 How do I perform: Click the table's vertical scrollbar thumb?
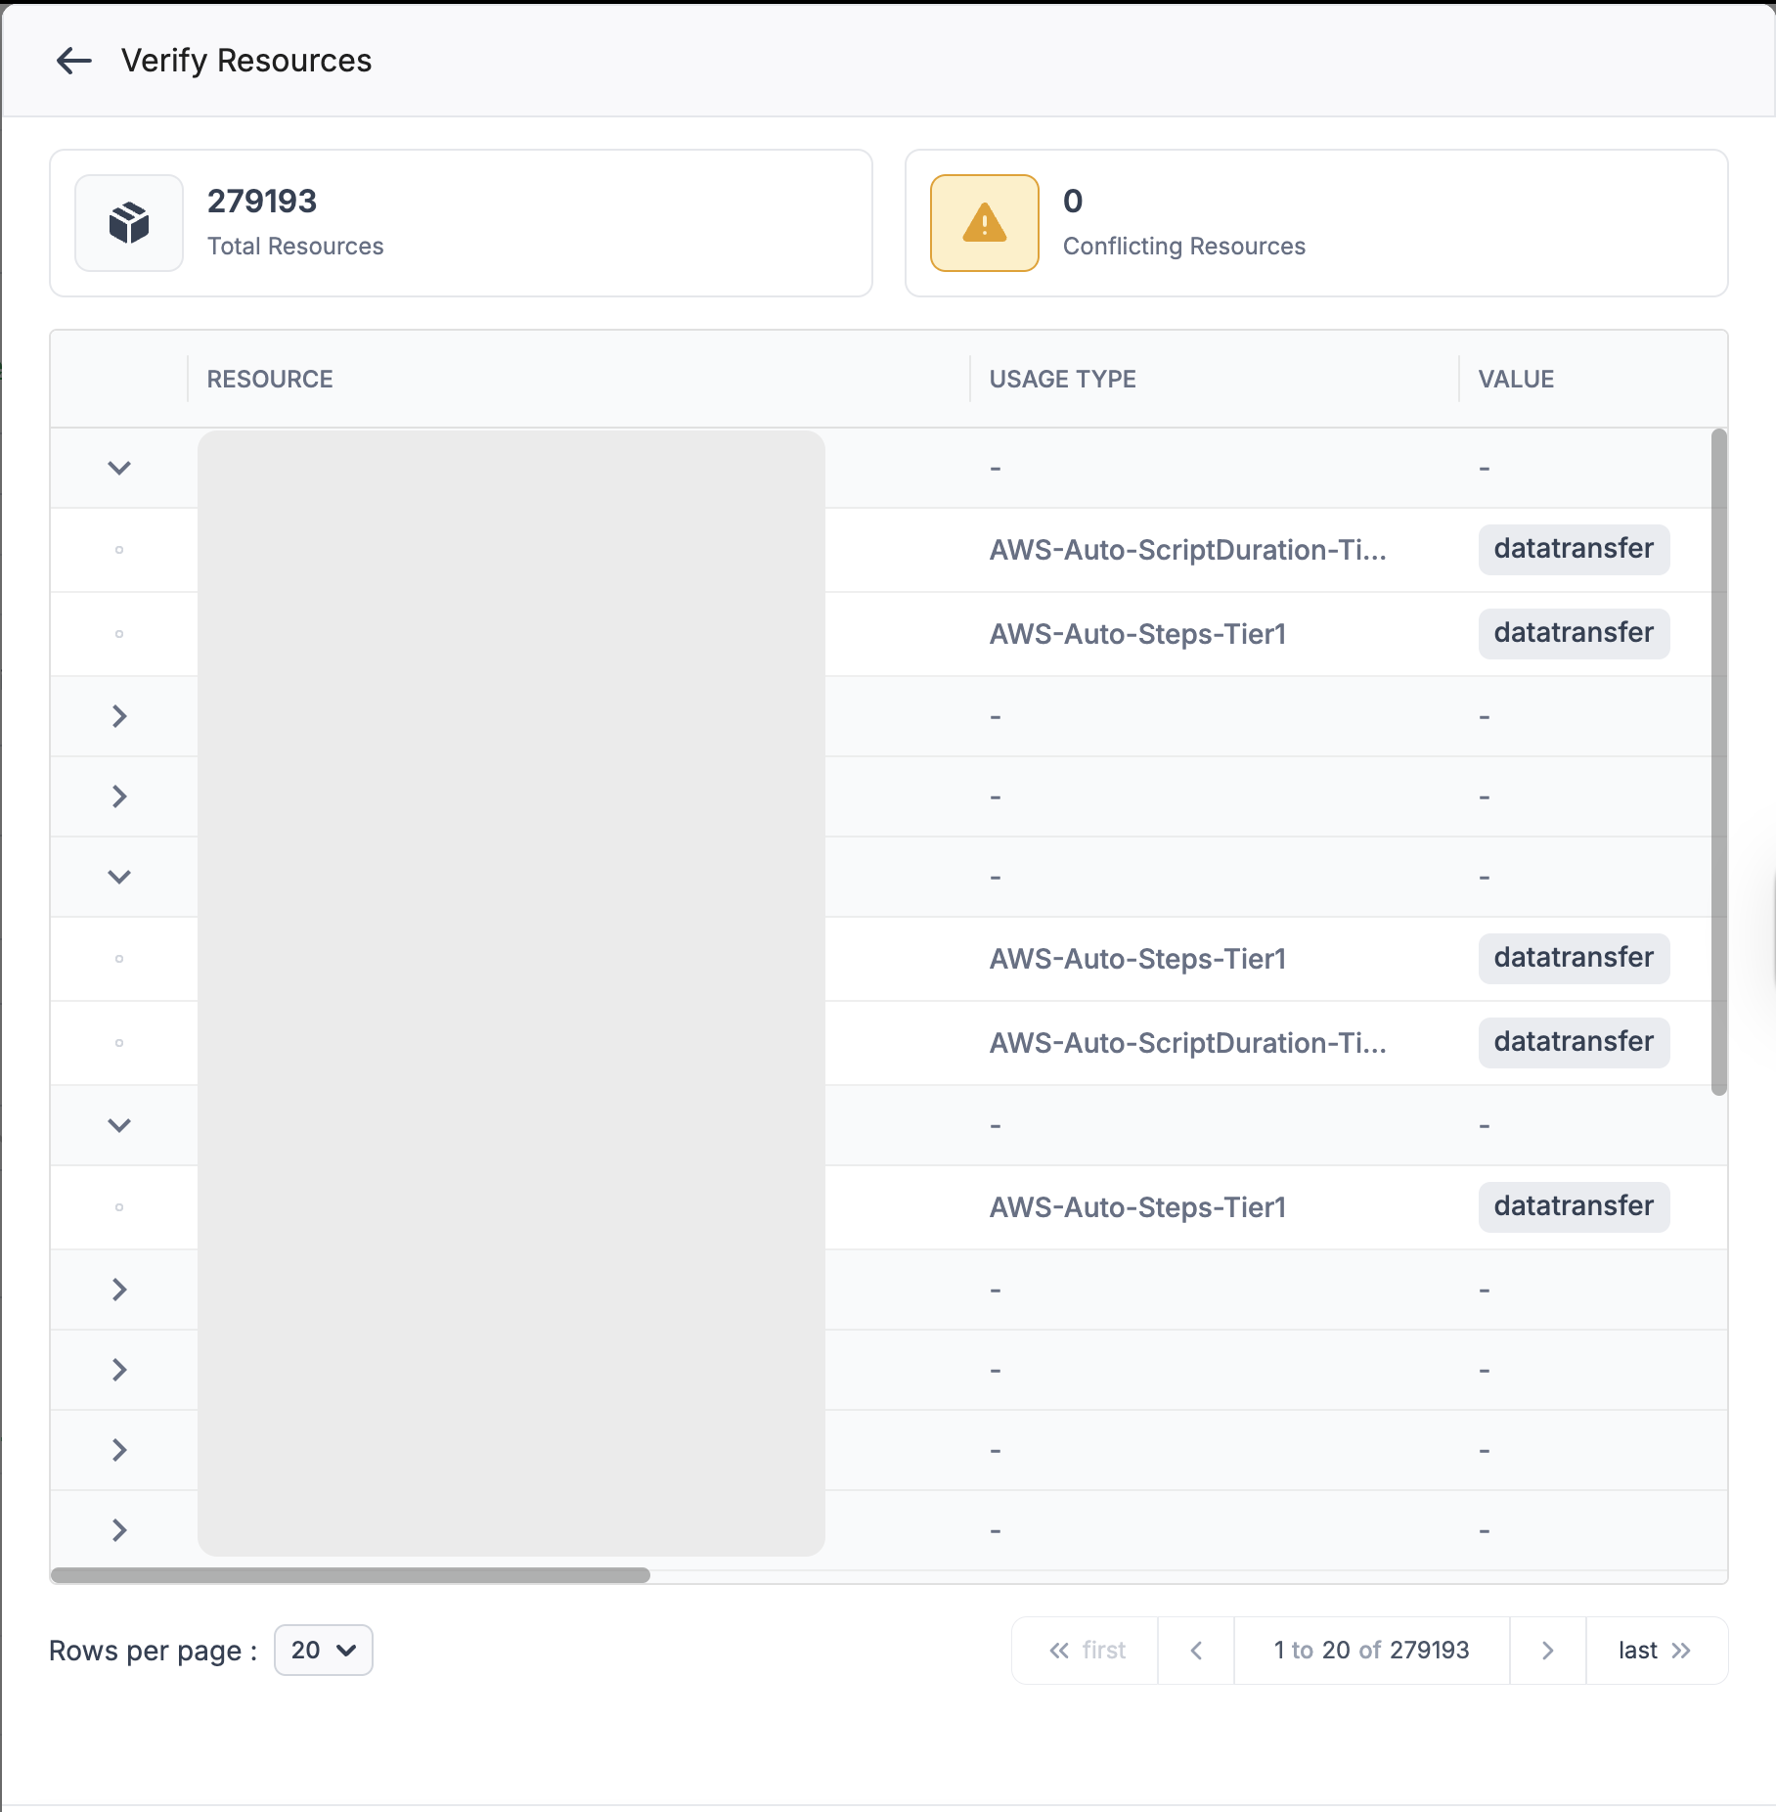pyautogui.click(x=1718, y=761)
